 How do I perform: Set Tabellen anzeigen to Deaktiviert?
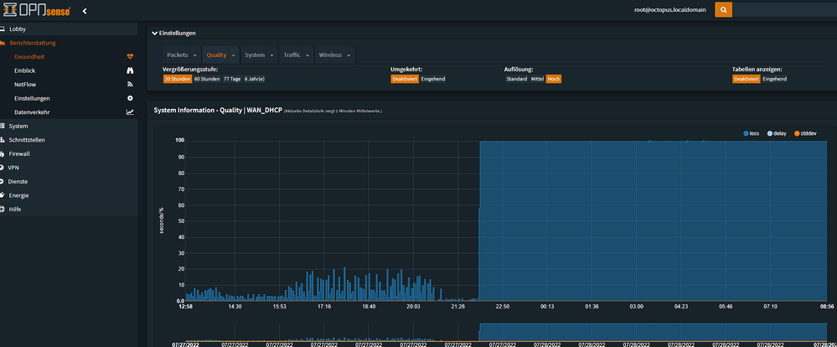coord(747,79)
